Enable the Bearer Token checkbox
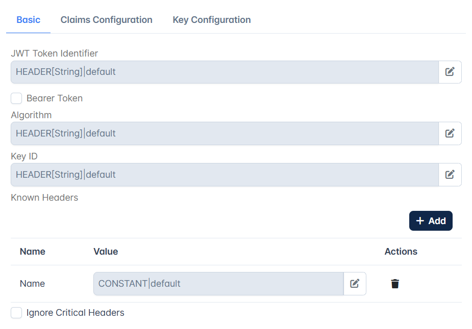The height and width of the screenshot is (329, 472). pyautogui.click(x=16, y=98)
